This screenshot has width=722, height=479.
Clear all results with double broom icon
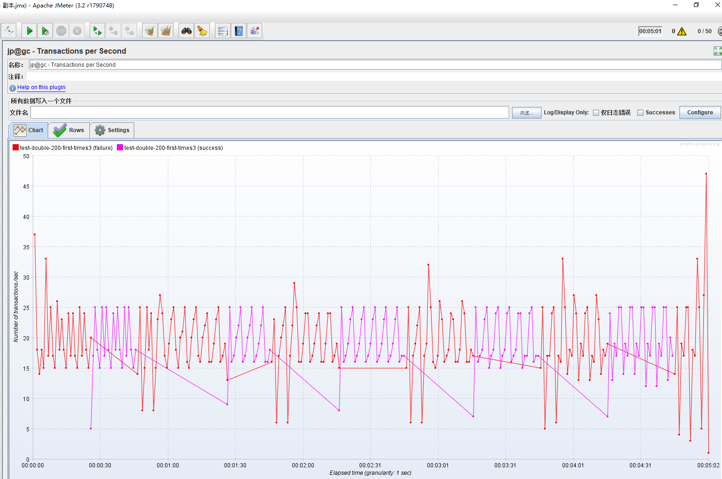[166, 31]
